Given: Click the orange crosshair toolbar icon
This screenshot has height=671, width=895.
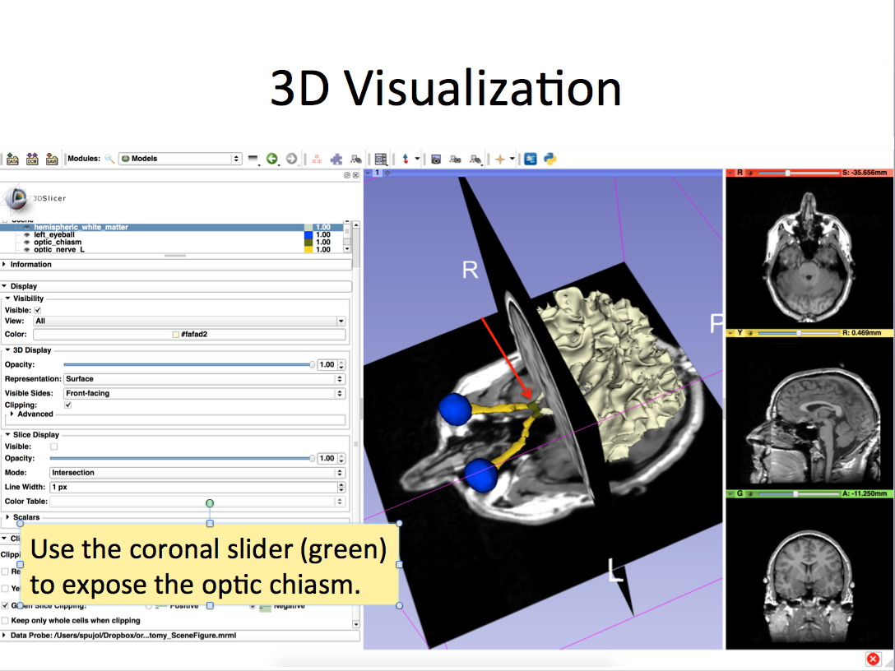Looking at the screenshot, I should pos(500,160).
